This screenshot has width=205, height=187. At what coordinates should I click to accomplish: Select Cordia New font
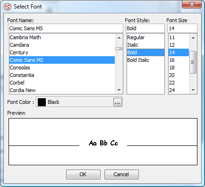tap(62, 90)
